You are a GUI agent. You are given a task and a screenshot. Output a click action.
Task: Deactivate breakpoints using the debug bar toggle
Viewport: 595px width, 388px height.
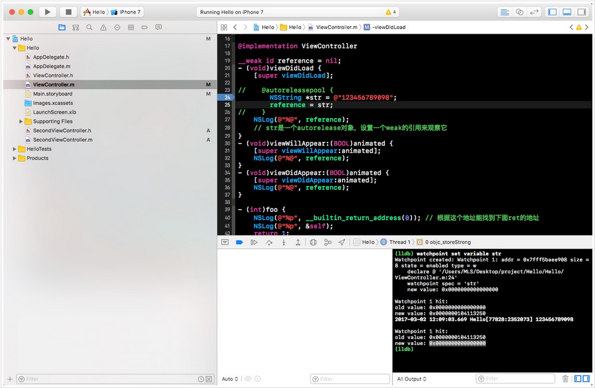click(239, 242)
